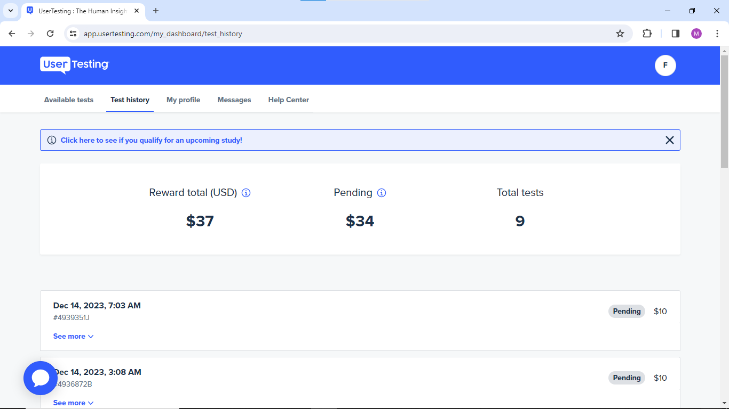Reload the page
The height and width of the screenshot is (409, 729).
pos(50,34)
